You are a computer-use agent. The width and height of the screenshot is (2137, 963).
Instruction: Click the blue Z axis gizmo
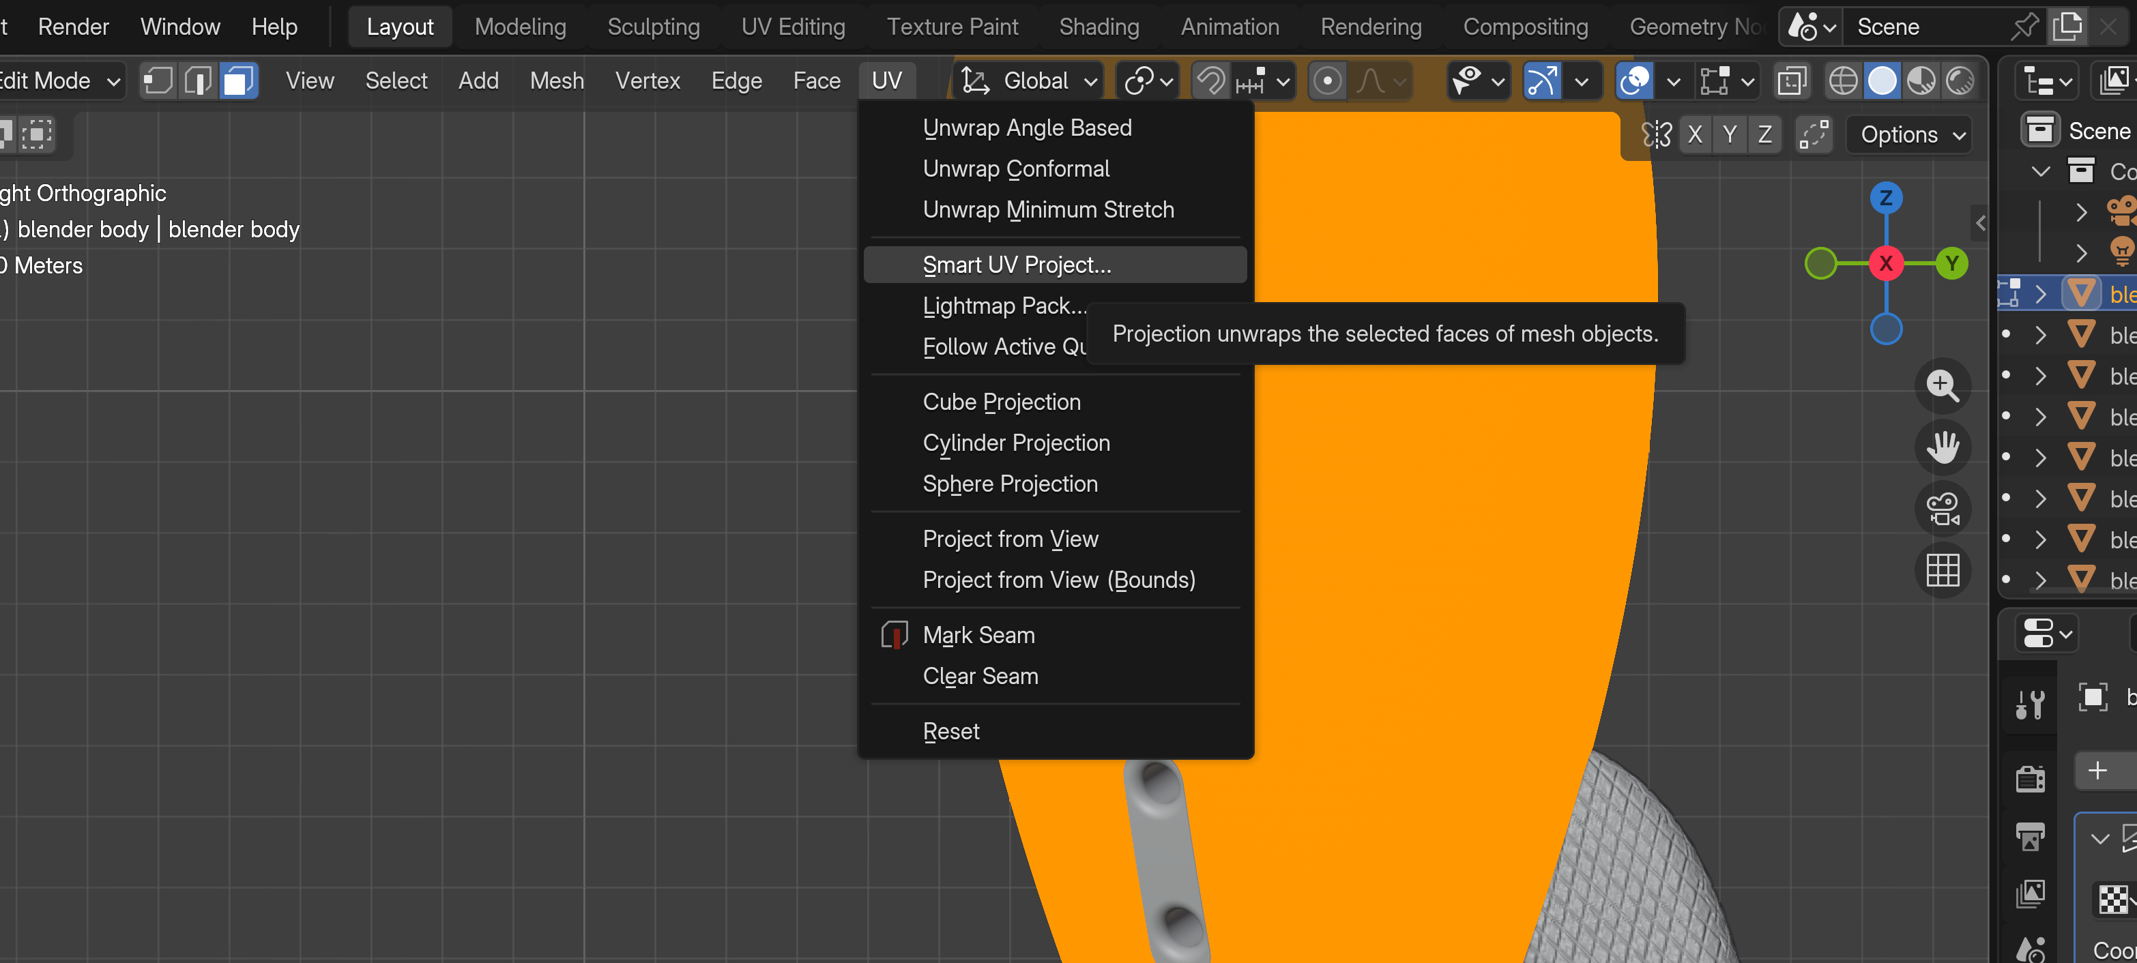tap(1886, 198)
